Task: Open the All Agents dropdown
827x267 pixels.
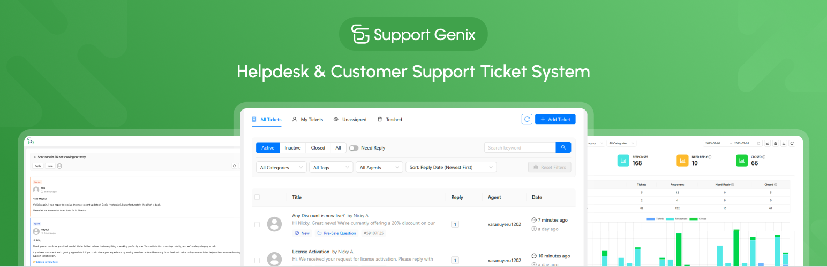Action: coord(379,167)
